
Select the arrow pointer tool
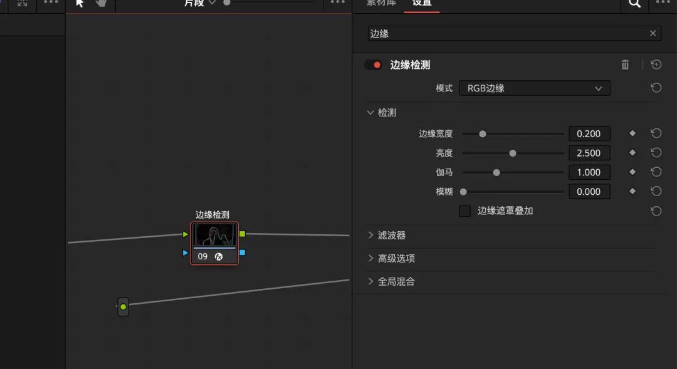tap(80, 4)
